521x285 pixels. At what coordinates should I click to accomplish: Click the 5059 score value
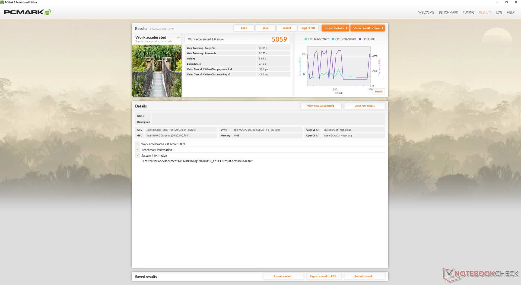pyautogui.click(x=279, y=39)
